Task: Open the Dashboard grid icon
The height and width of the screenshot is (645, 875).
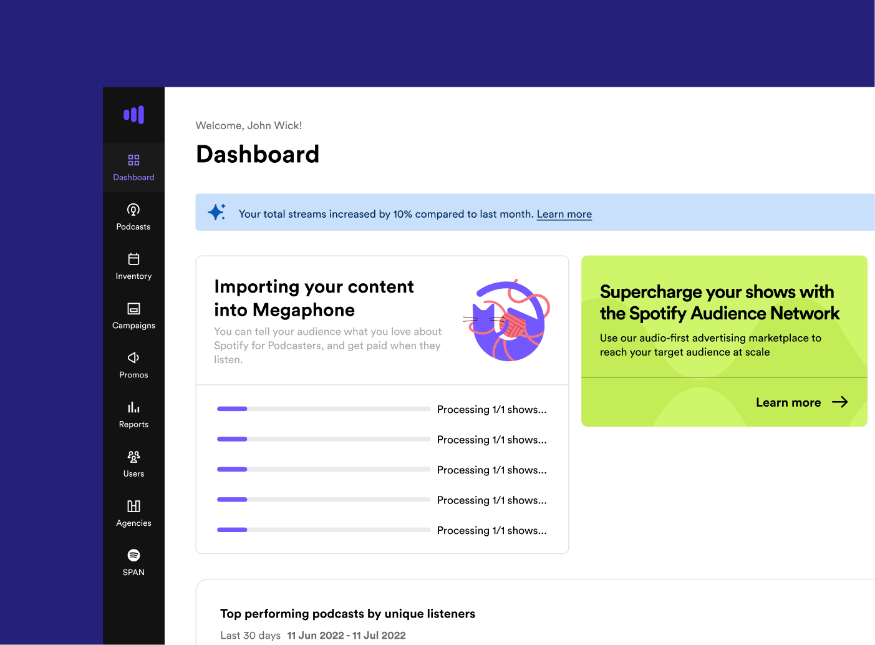Action: [133, 160]
